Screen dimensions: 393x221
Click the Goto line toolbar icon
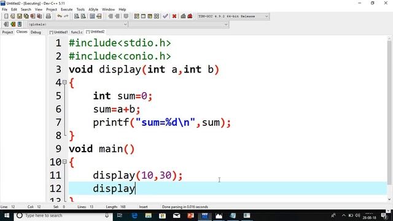pos(99,17)
